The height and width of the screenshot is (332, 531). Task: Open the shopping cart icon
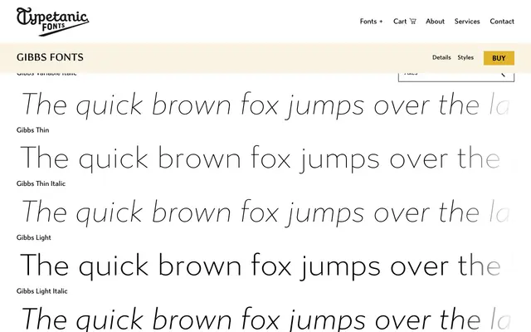413,22
